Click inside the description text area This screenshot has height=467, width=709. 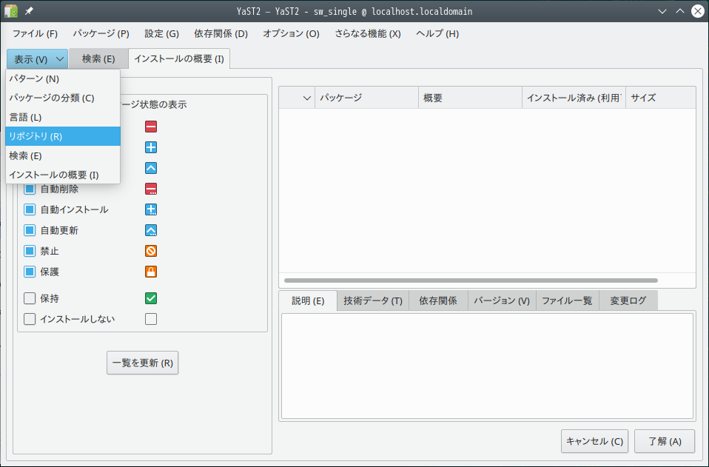pyautogui.click(x=488, y=366)
